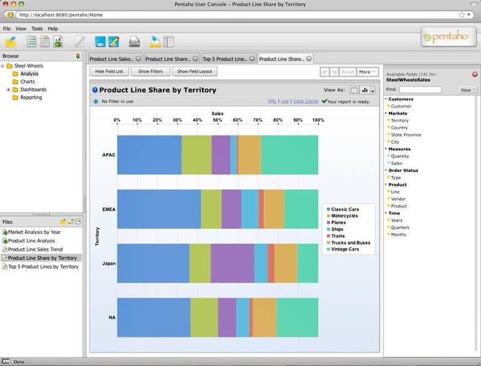Open Market Analysis by Year file
This screenshot has height=366, width=481.
point(34,232)
